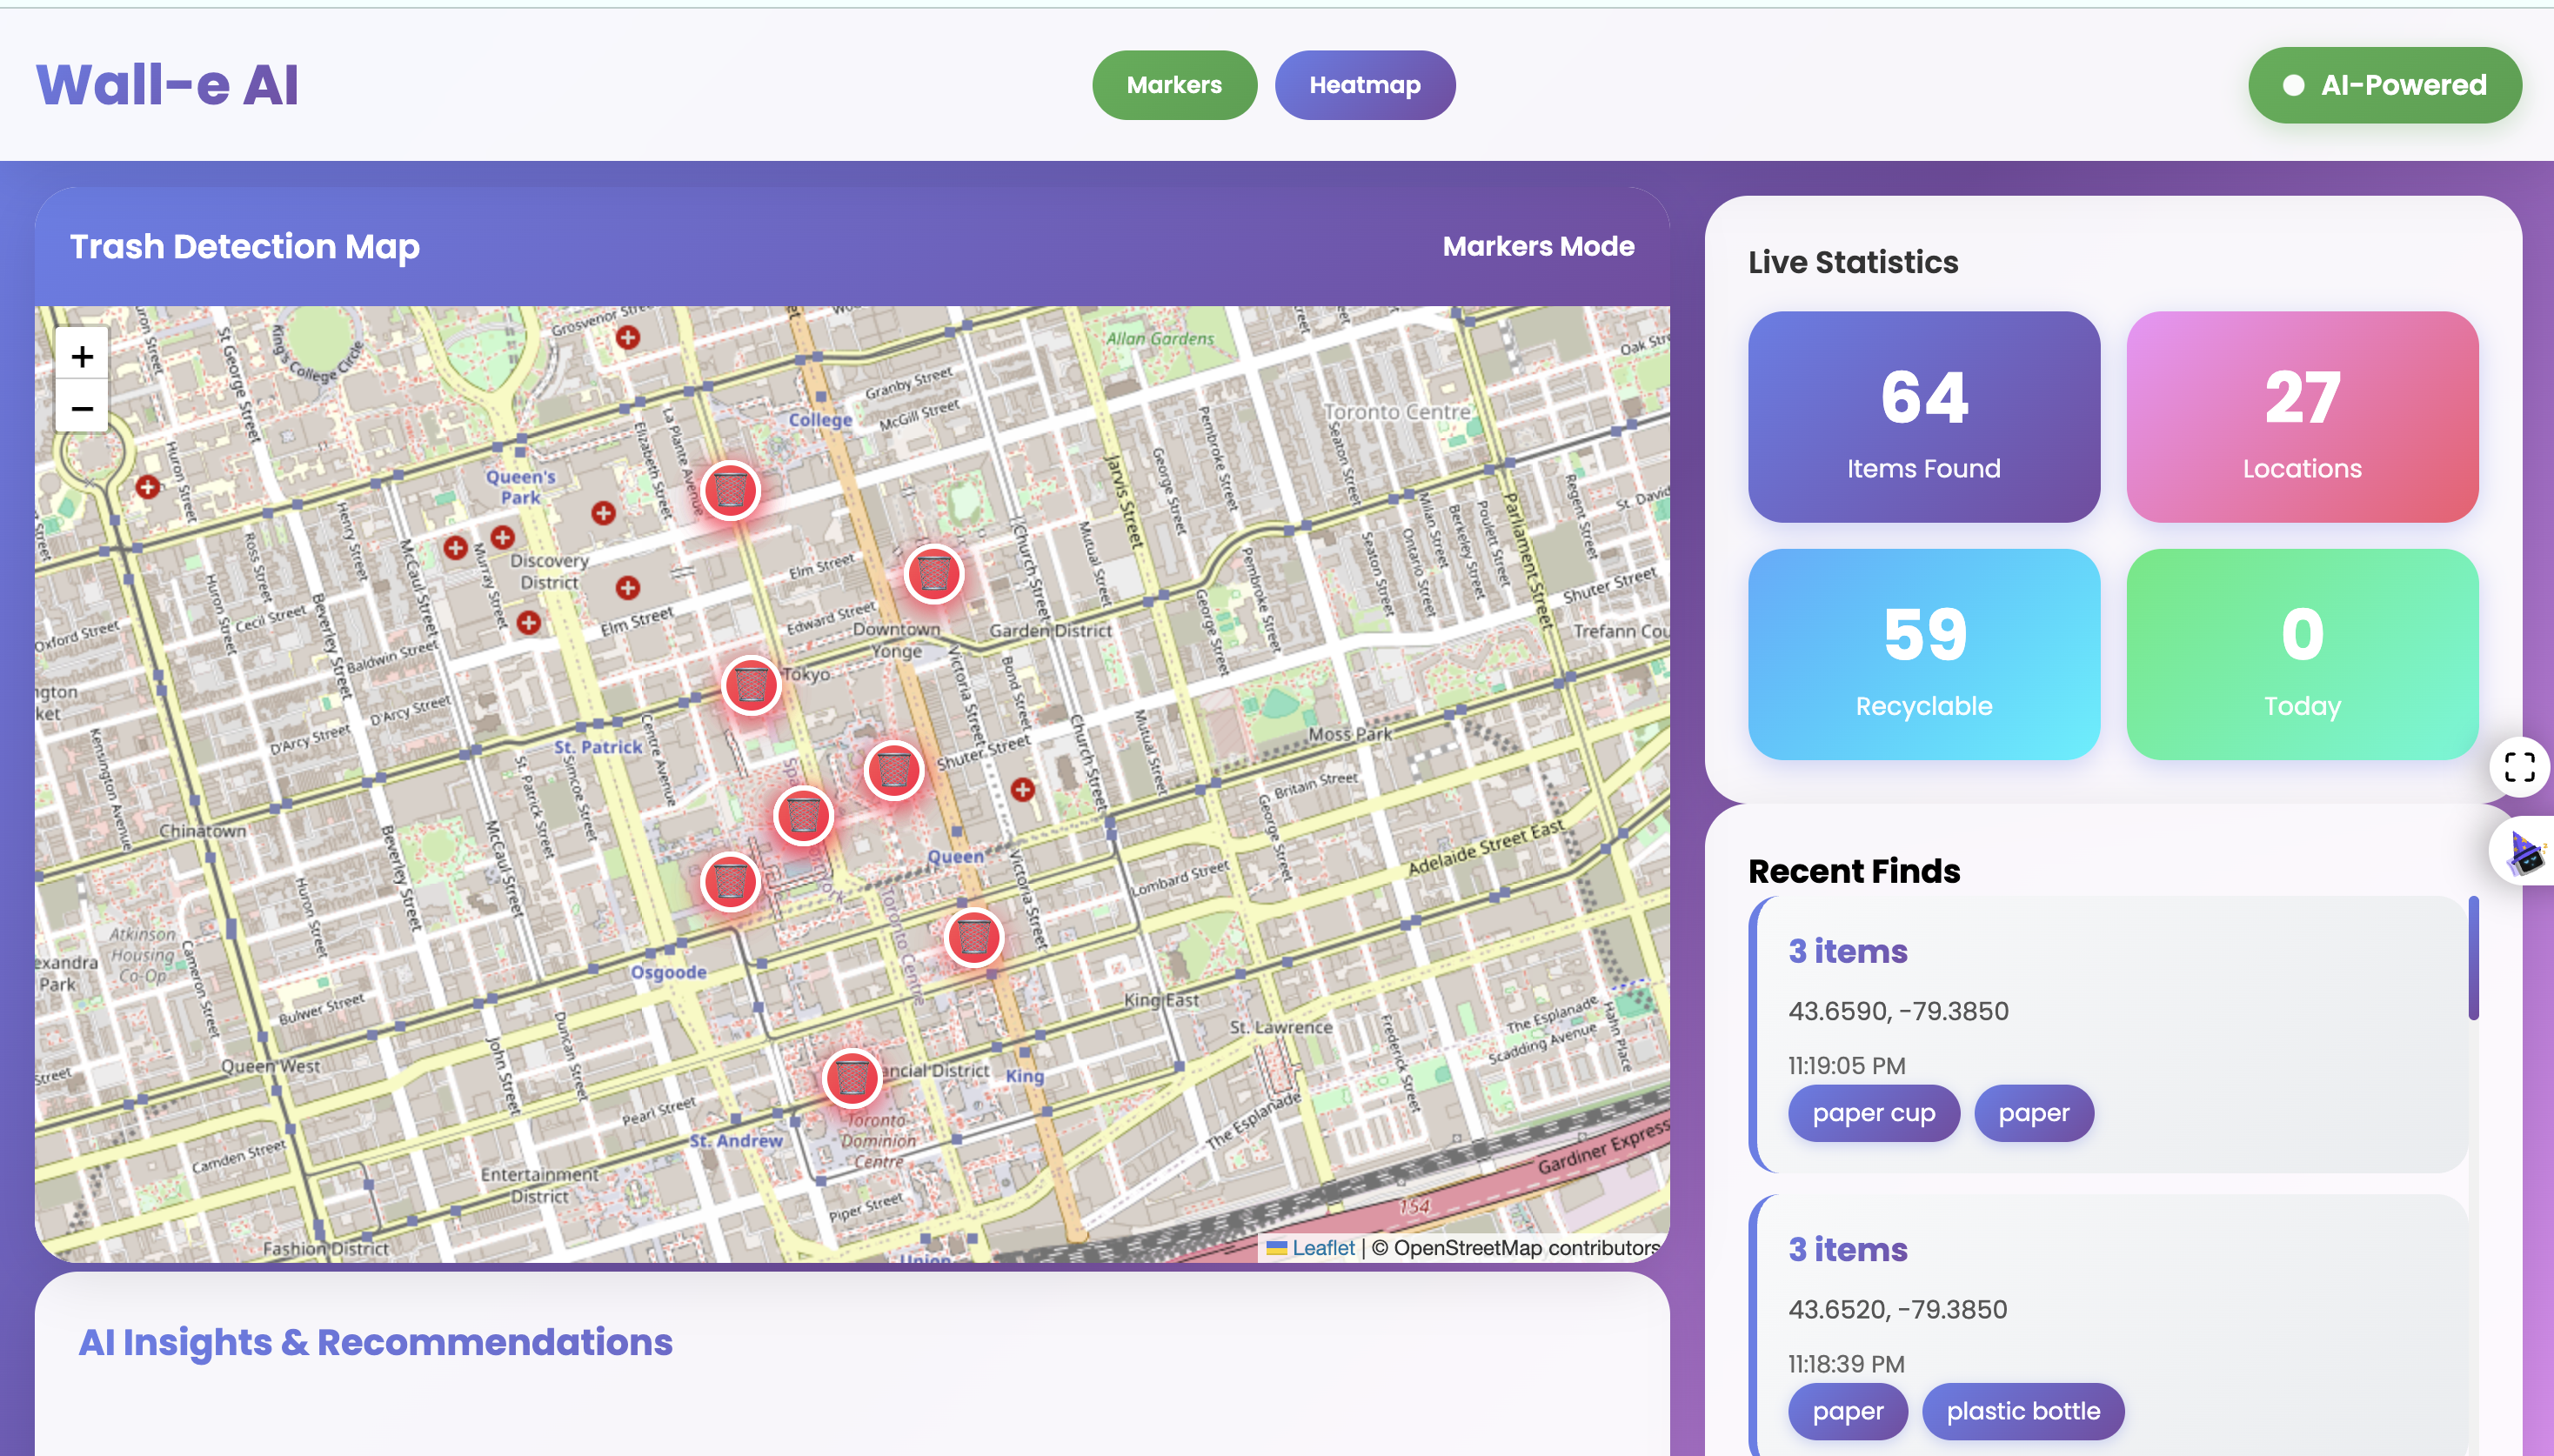Click trash marker south of Queen station

tap(974, 937)
